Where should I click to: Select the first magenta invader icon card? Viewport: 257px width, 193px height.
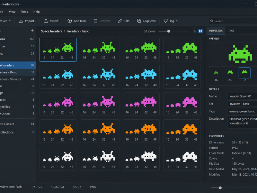(x=58, y=104)
